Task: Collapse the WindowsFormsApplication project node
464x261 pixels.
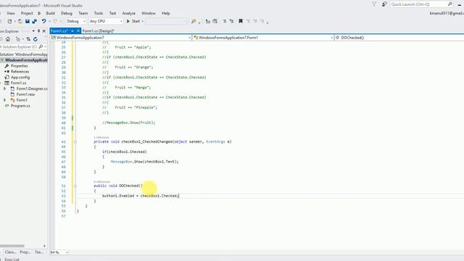Action: 2,60
